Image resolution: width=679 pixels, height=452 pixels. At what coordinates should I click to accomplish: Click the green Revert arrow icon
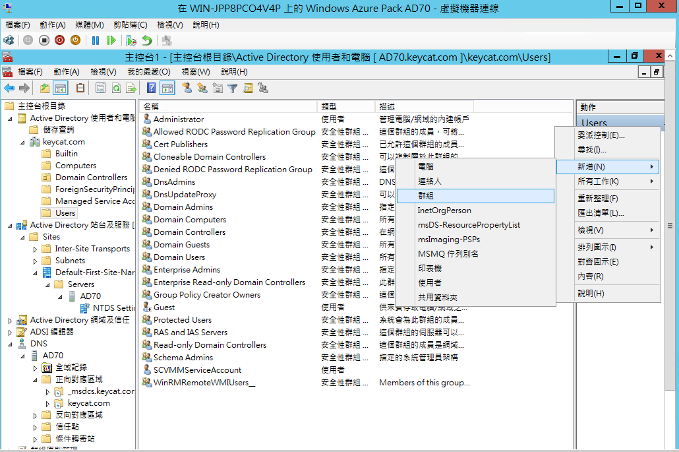(x=147, y=40)
